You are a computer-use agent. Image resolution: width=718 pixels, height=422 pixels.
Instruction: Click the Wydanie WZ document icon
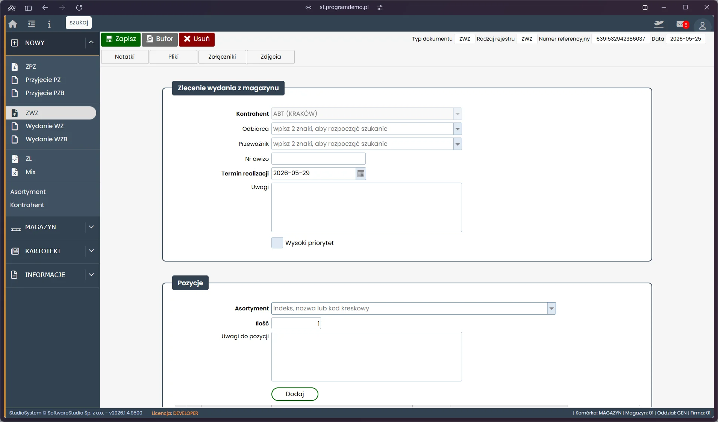[x=15, y=126]
